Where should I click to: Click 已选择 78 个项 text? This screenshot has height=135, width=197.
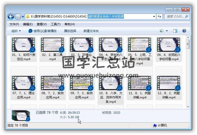47,112
